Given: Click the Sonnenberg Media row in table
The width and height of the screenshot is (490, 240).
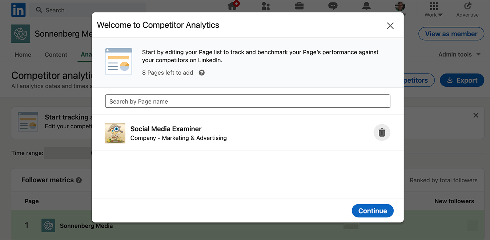Looking at the screenshot, I should pyautogui.click(x=248, y=225).
